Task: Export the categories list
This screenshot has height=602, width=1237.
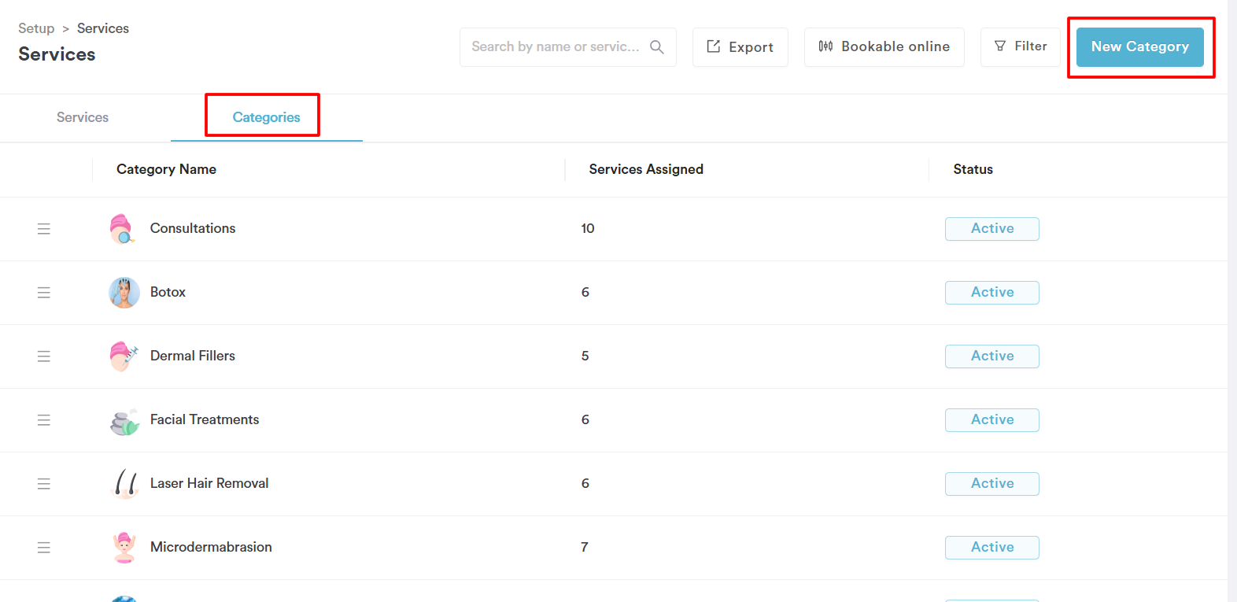Action: click(x=740, y=47)
